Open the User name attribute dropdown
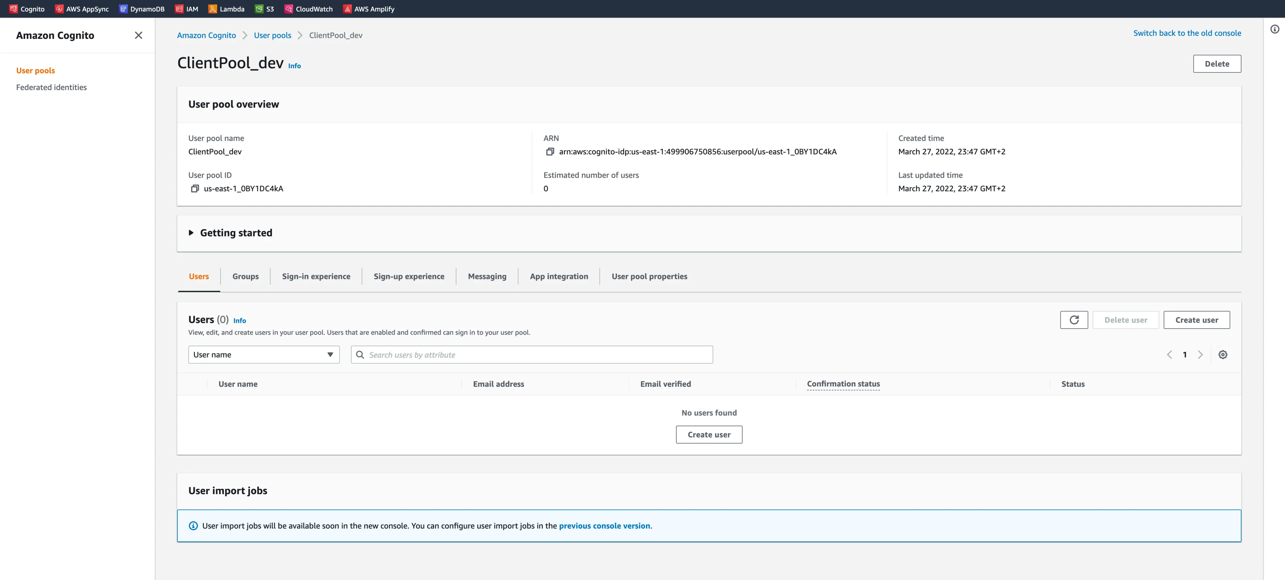The image size is (1285, 580). point(264,355)
